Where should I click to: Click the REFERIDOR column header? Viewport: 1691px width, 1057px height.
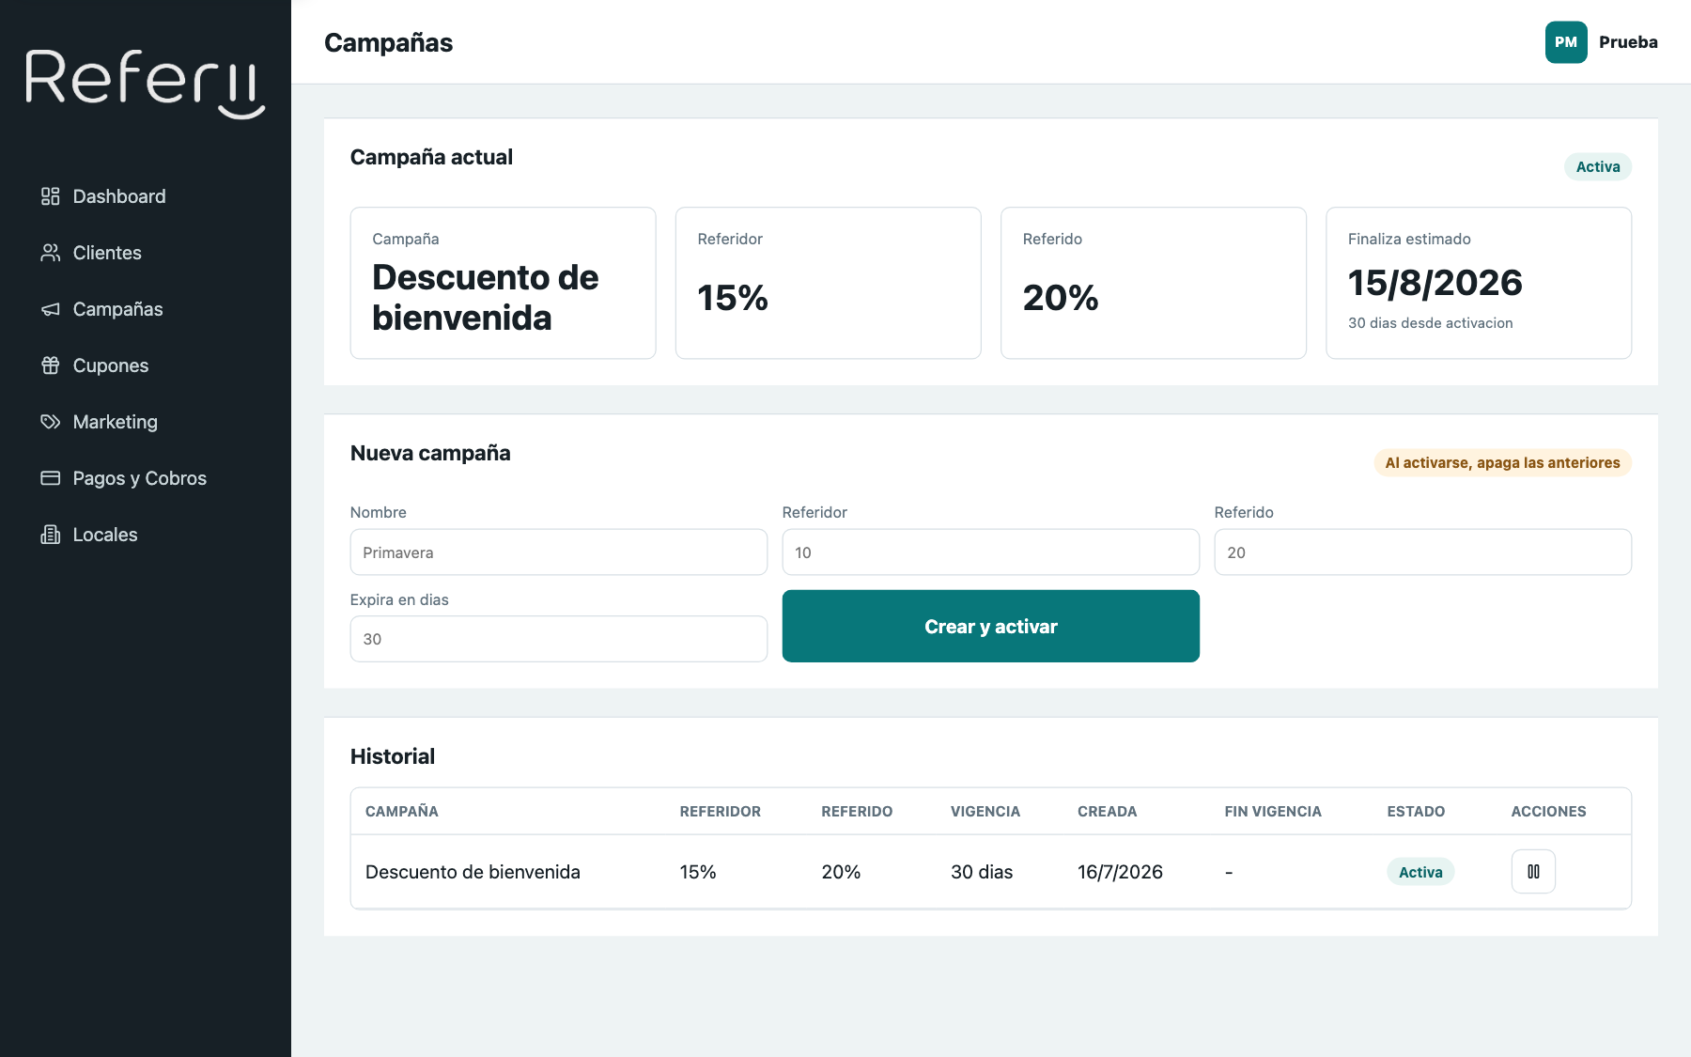(721, 811)
